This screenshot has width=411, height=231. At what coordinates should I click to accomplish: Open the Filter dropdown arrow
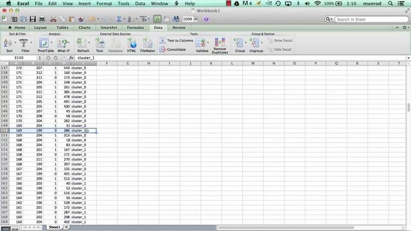coord(31,42)
